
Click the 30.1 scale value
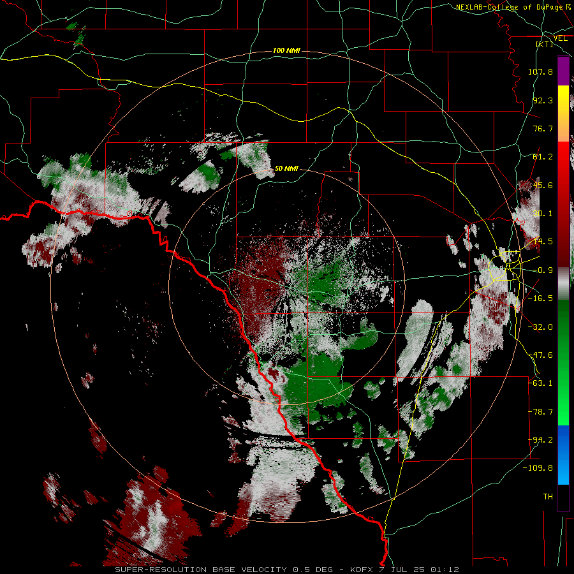[543, 214]
